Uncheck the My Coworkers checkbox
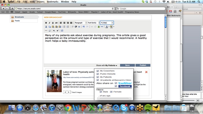The image size is (203, 114). [x=98, y=71]
